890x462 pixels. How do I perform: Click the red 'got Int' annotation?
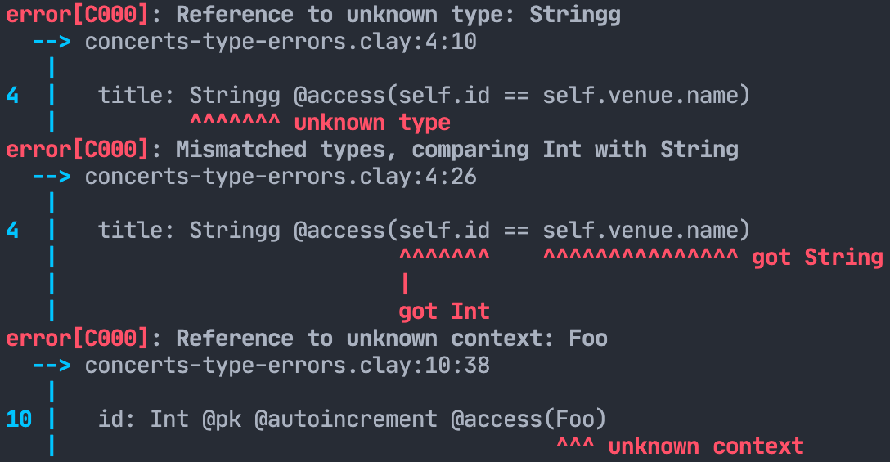click(443, 312)
